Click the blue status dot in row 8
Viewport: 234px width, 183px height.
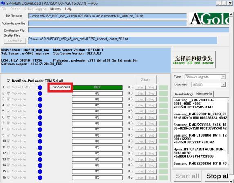(x=40, y=129)
